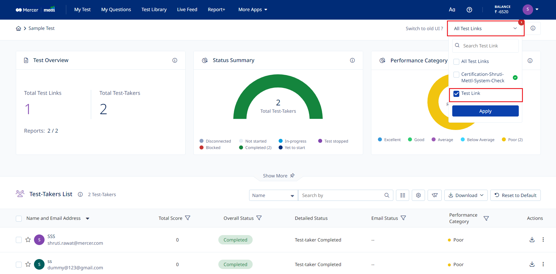Open the column list view icon
The image size is (556, 274).
click(x=403, y=195)
